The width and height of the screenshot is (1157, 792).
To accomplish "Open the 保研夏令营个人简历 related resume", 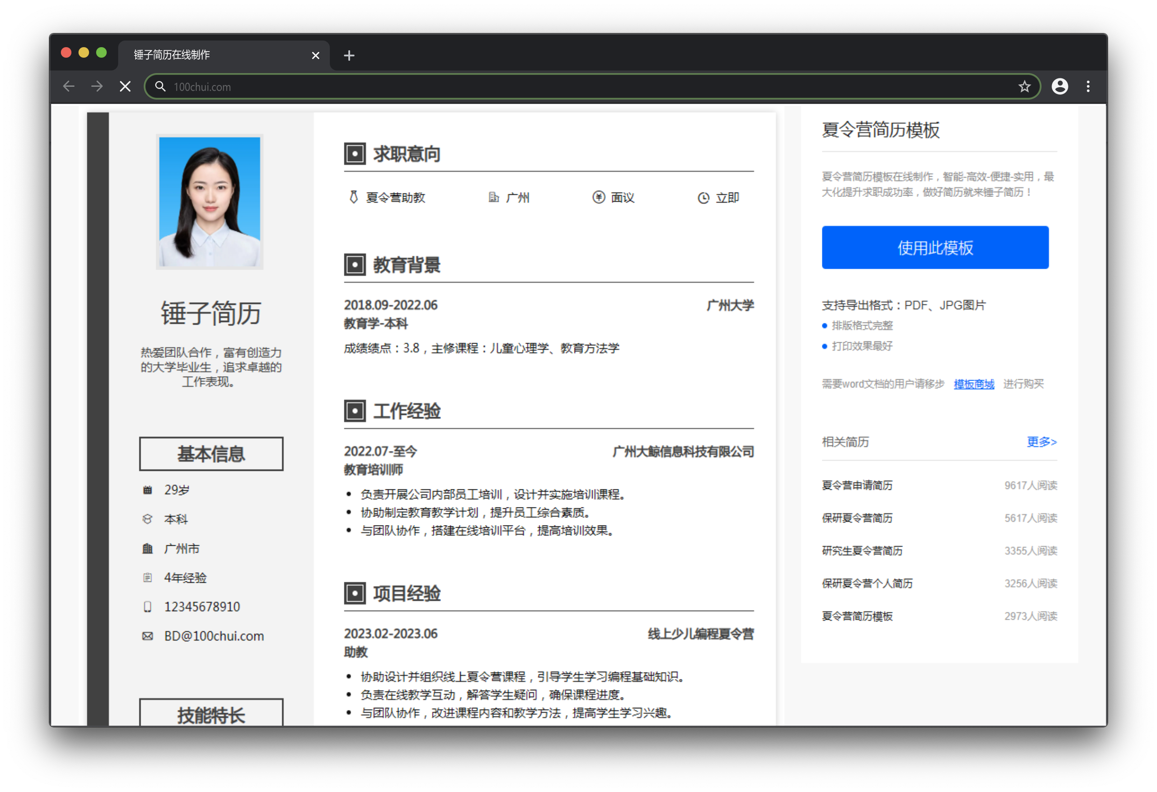I will (867, 583).
